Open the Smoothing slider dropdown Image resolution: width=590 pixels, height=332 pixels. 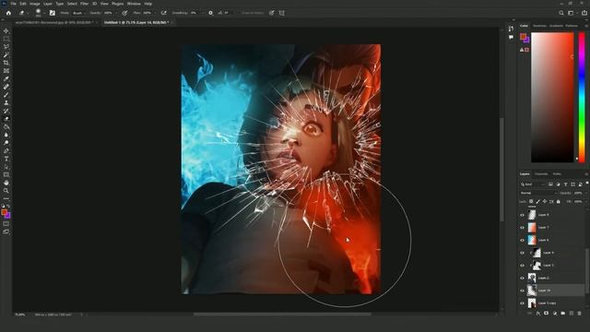(x=203, y=13)
